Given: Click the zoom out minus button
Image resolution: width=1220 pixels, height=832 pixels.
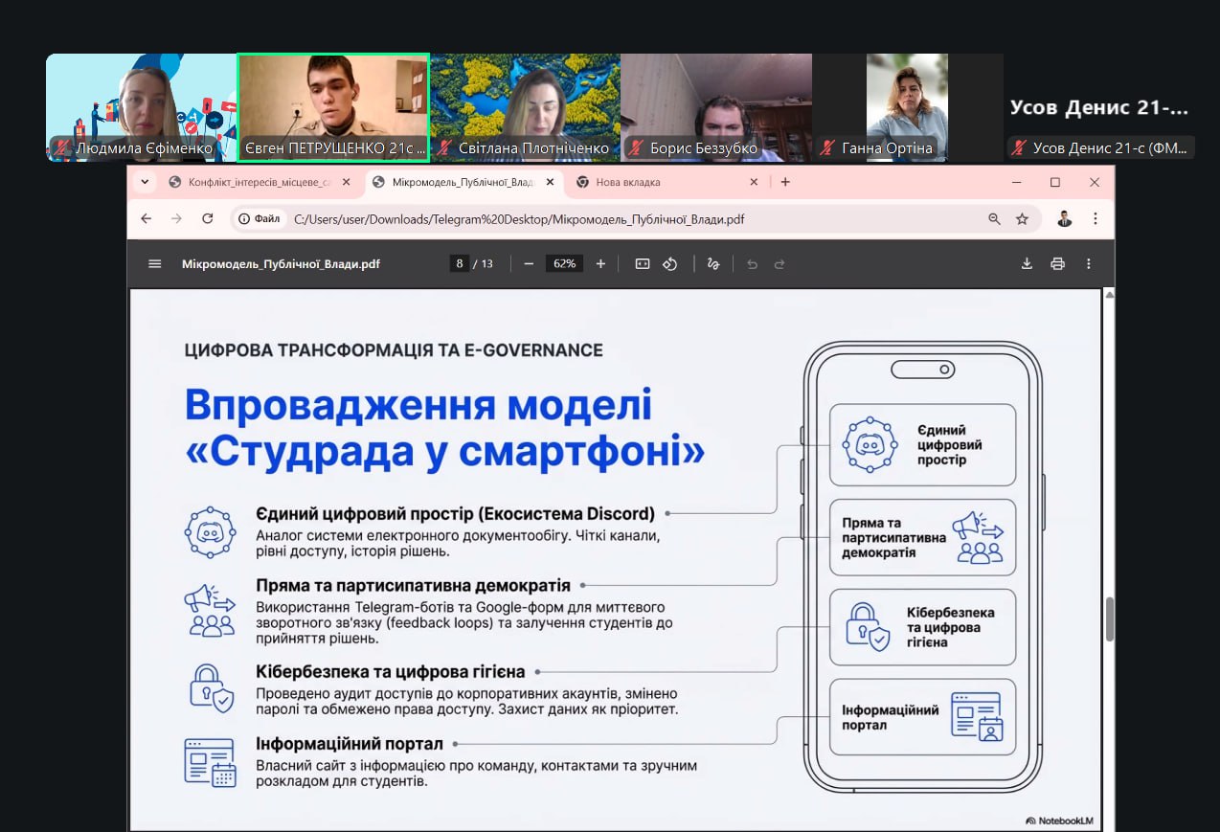Looking at the screenshot, I should pos(529,264).
